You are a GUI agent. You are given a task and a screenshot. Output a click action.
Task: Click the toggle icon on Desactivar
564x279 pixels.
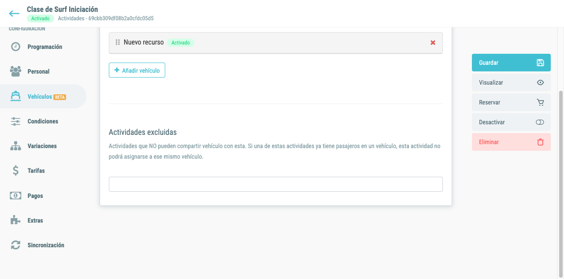tap(540, 122)
